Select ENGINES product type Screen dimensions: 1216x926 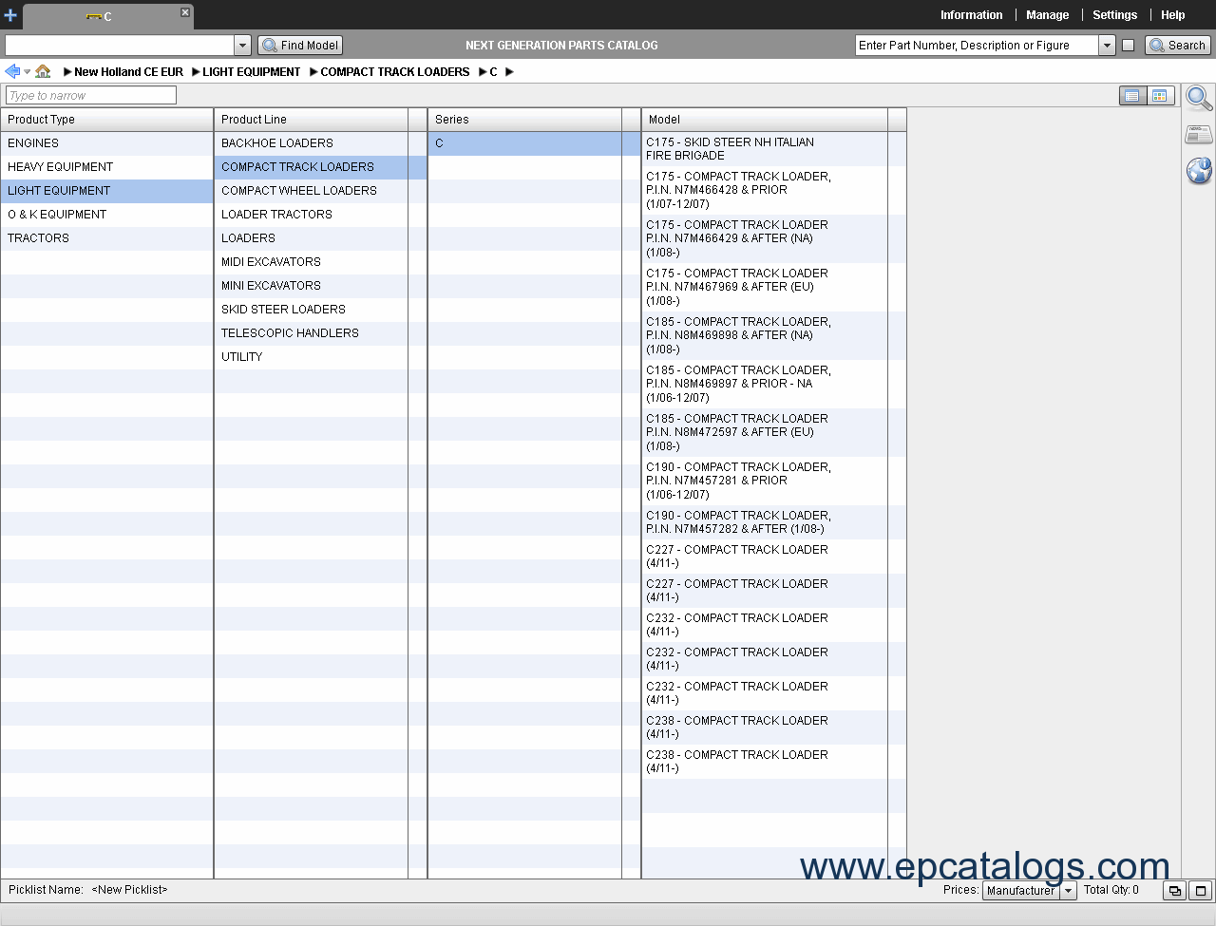[107, 143]
